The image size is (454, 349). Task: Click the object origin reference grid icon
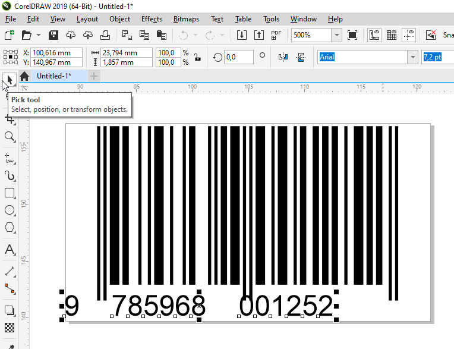(11, 57)
